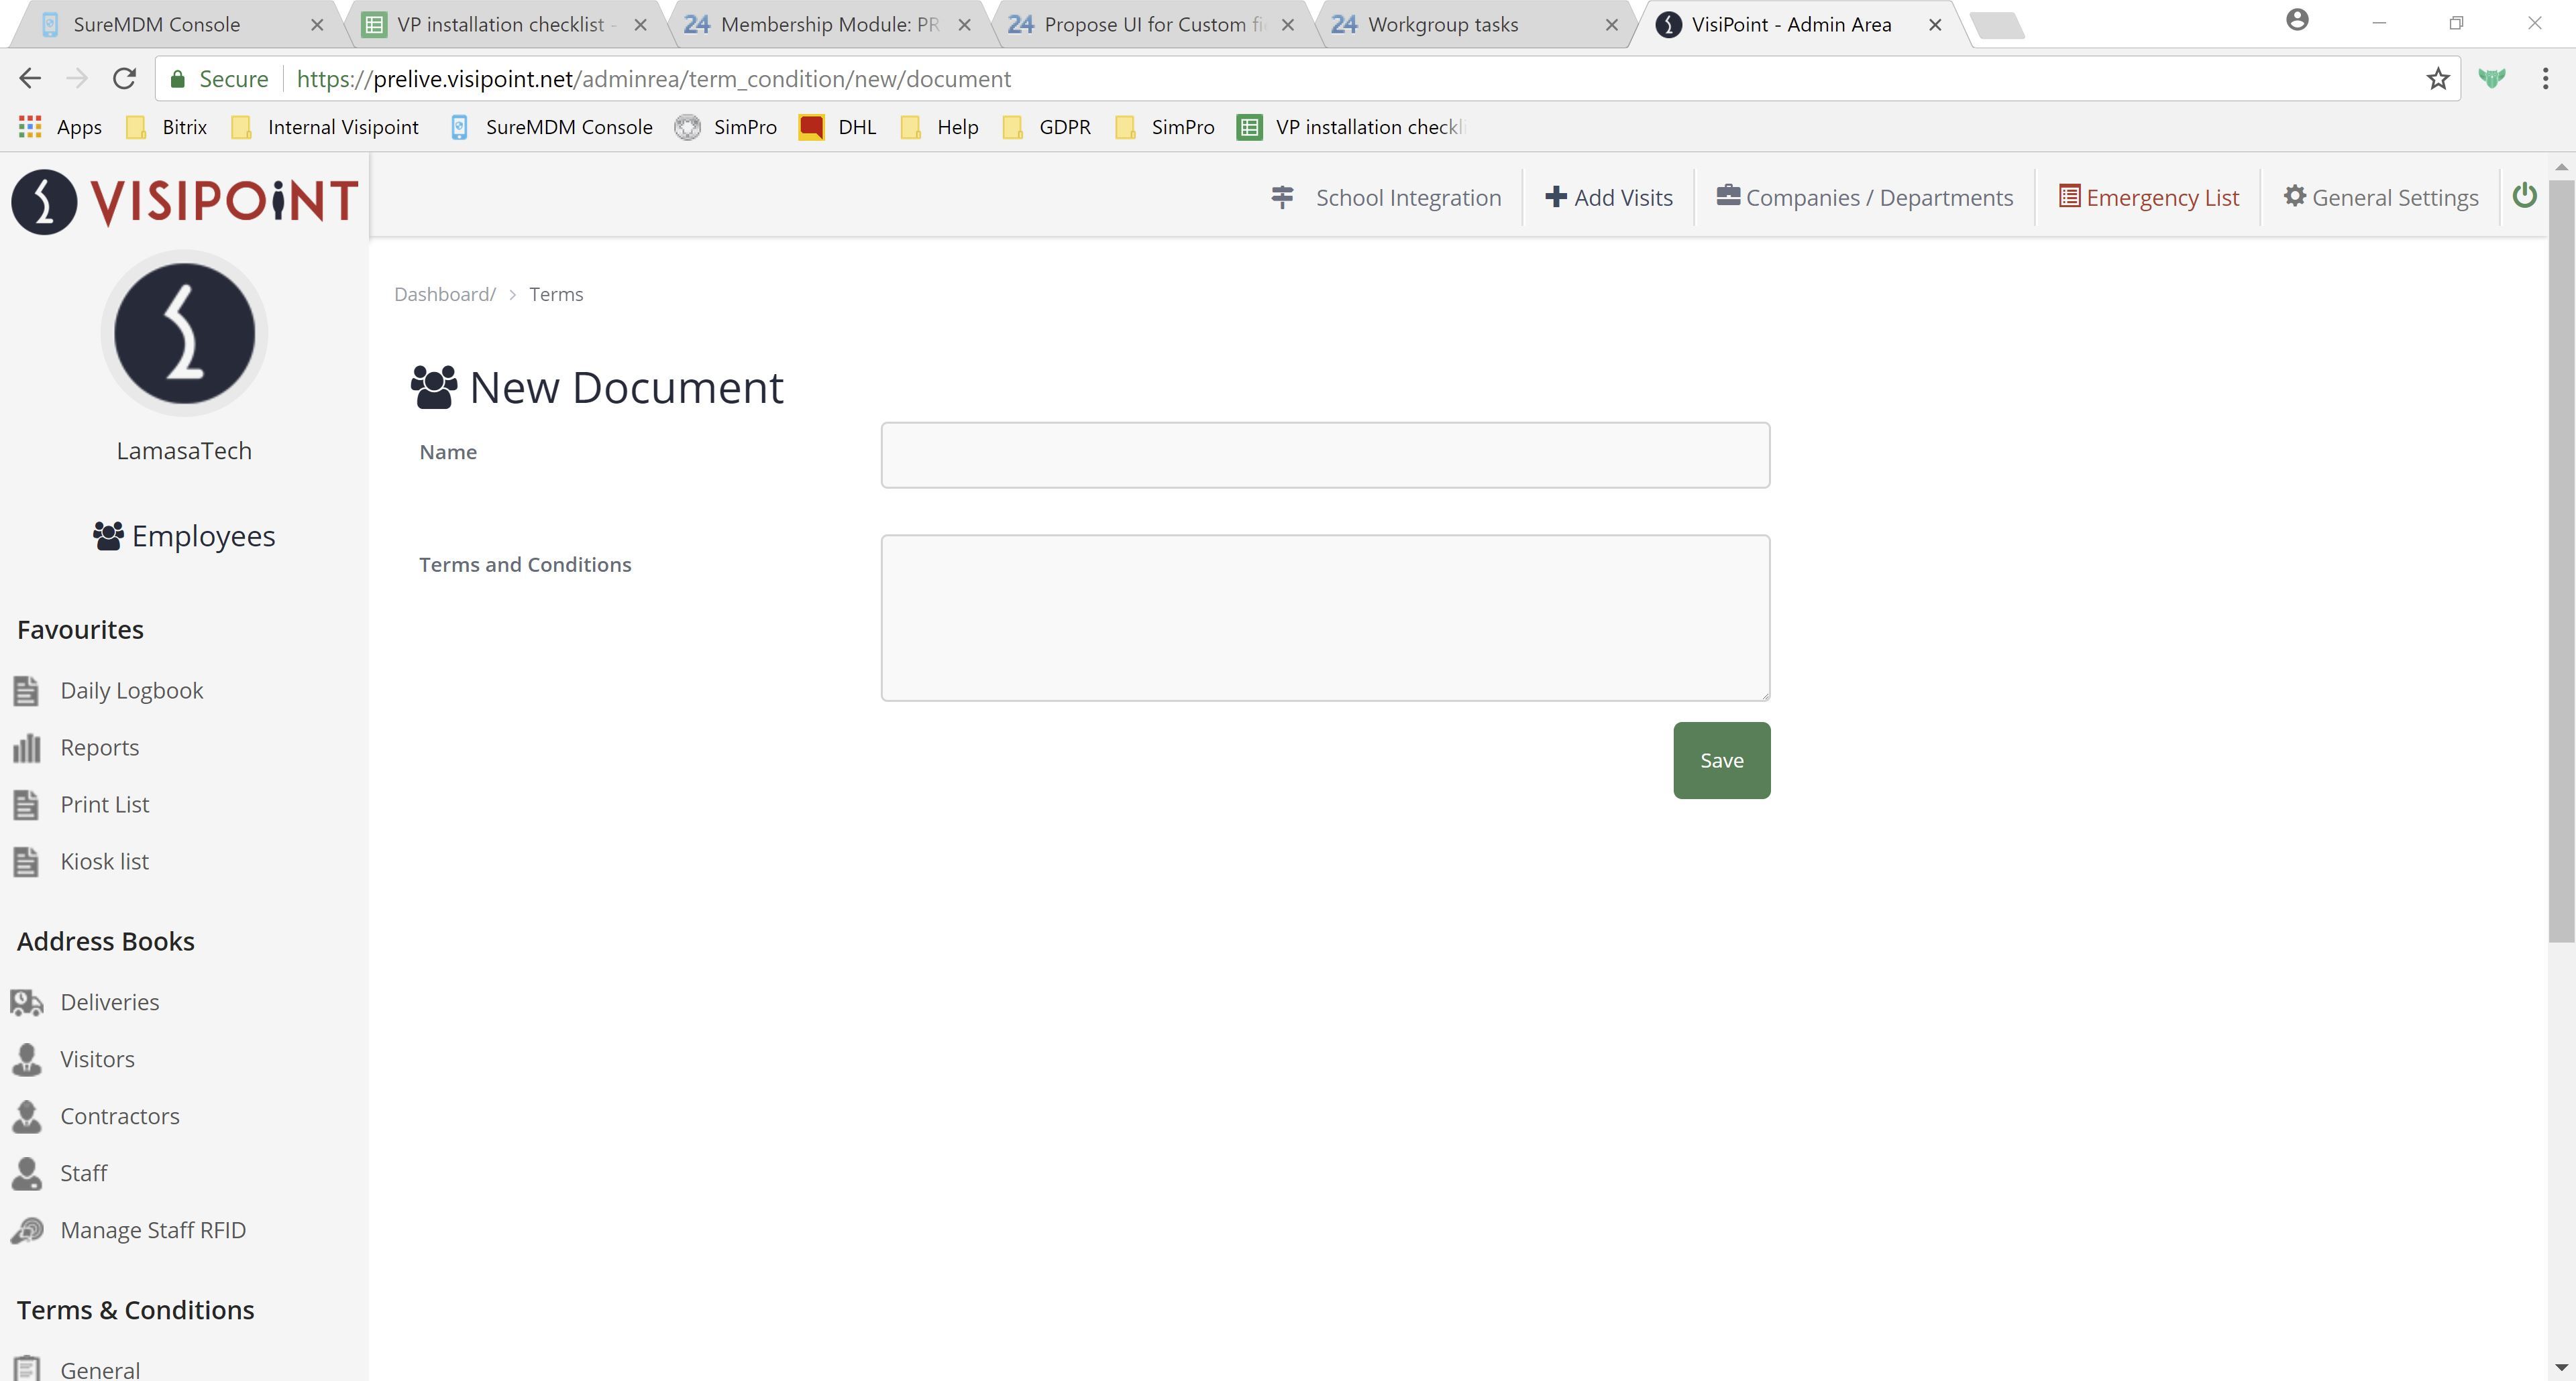Switch to the Membership Module tab
The image size is (2576, 1381).
(x=827, y=25)
